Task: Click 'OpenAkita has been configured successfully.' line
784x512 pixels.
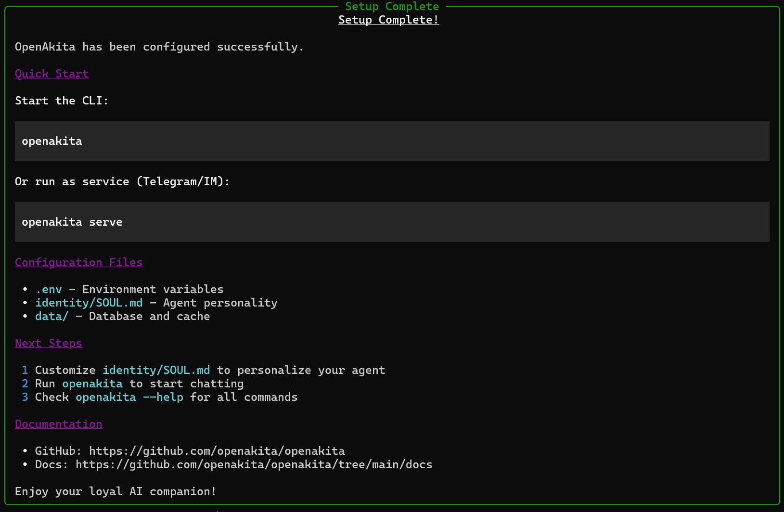Action: (159, 47)
